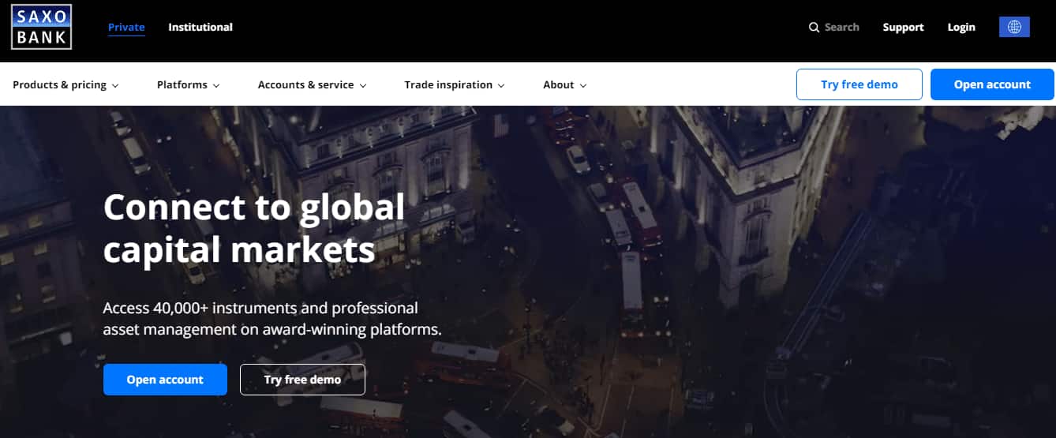1056x438 pixels.
Task: Open the About menu
Action: click(565, 84)
